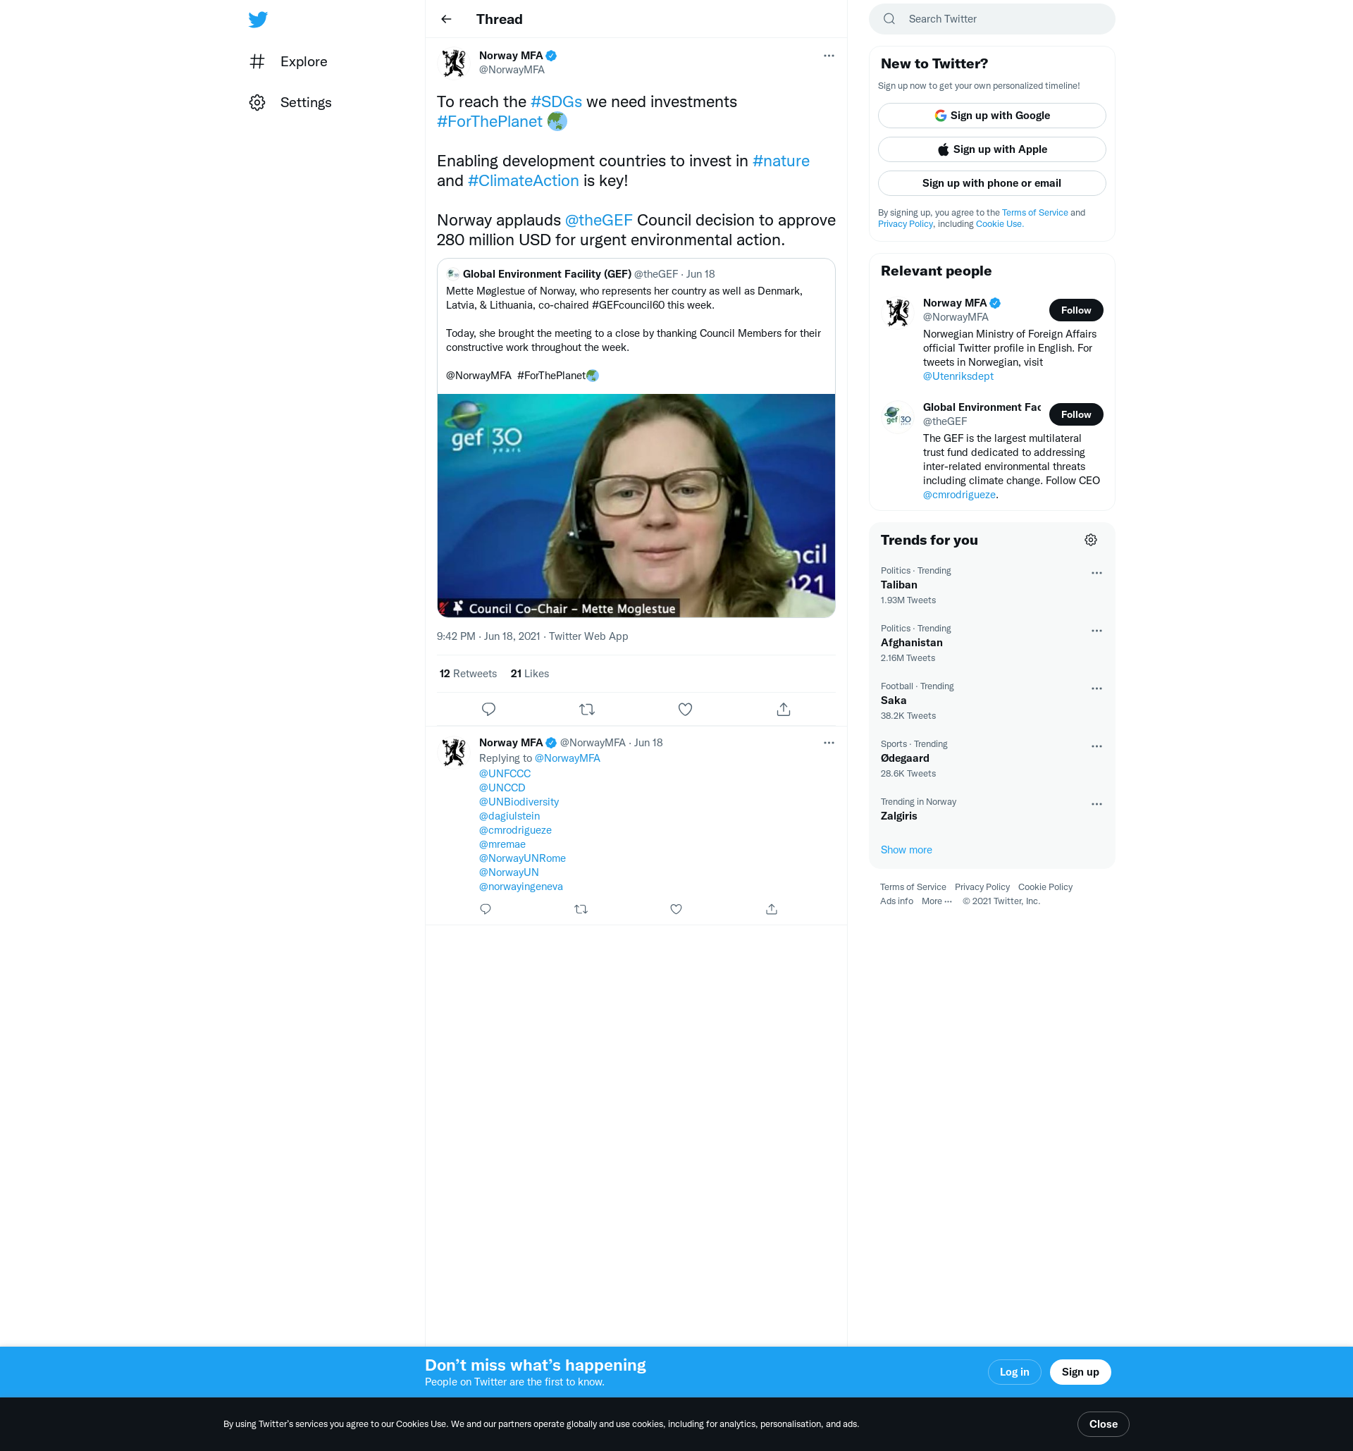Image resolution: width=1353 pixels, height=1451 pixels.
Task: Open the Mette Moglestue tweet photo
Action: pyautogui.click(x=636, y=506)
